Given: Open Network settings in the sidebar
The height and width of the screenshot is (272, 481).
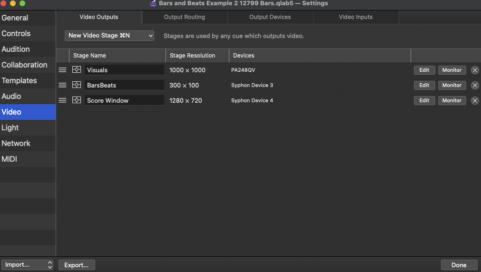Looking at the screenshot, I should pyautogui.click(x=16, y=143).
